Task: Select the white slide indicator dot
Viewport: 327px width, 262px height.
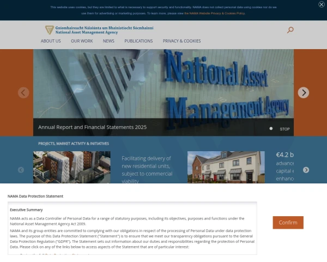Action: [271, 128]
